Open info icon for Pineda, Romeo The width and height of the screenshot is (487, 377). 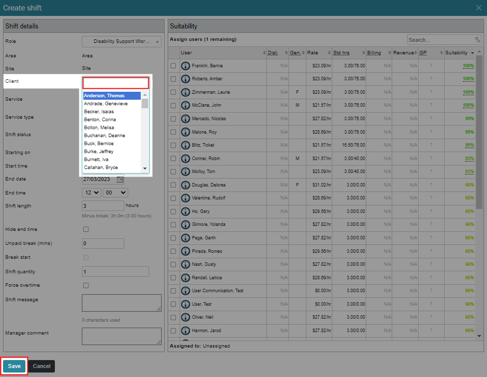(186, 251)
